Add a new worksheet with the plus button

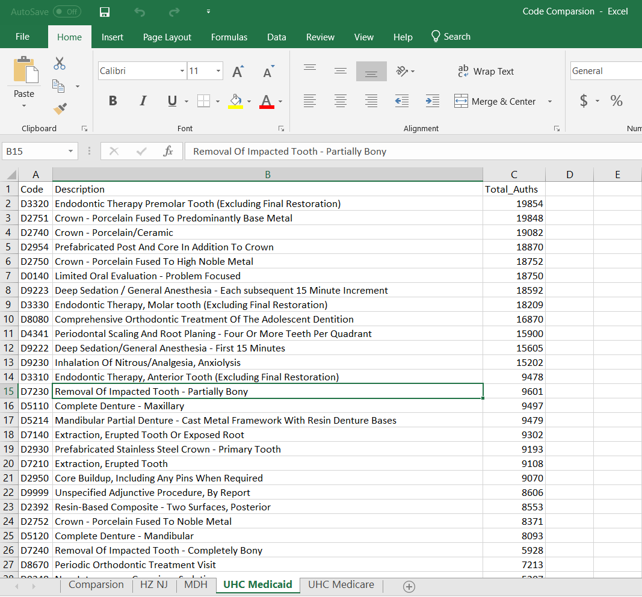(x=409, y=585)
